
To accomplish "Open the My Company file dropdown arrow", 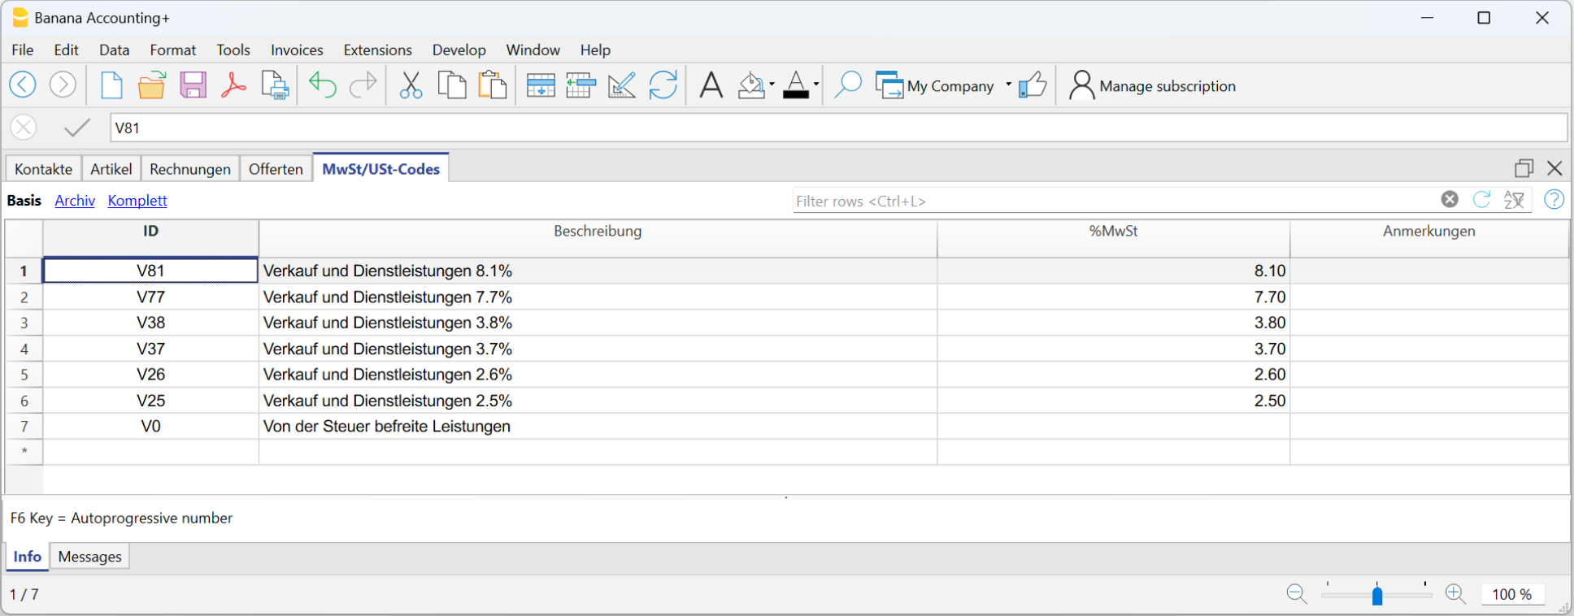I will tap(1008, 85).
